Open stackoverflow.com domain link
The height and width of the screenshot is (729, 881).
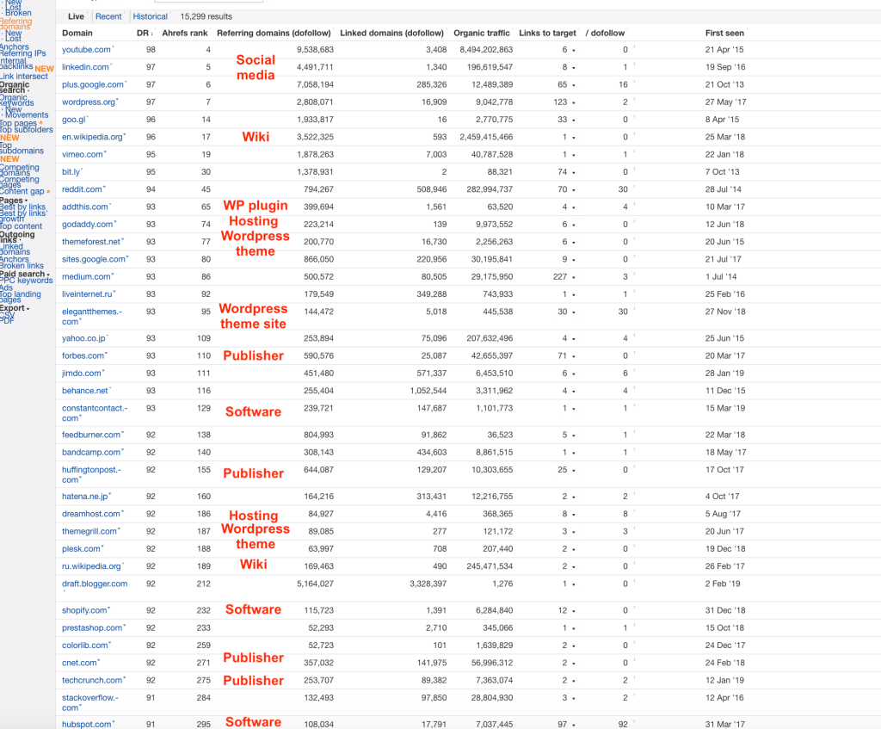pos(90,702)
